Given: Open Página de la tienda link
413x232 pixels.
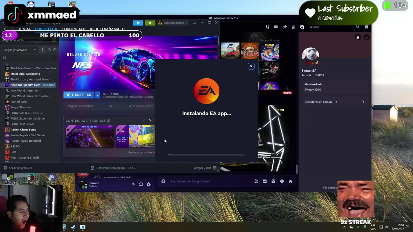Looking at the screenshot, I should coord(80,106).
